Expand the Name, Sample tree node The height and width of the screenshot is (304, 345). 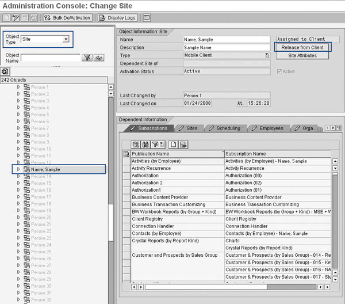pos(18,169)
